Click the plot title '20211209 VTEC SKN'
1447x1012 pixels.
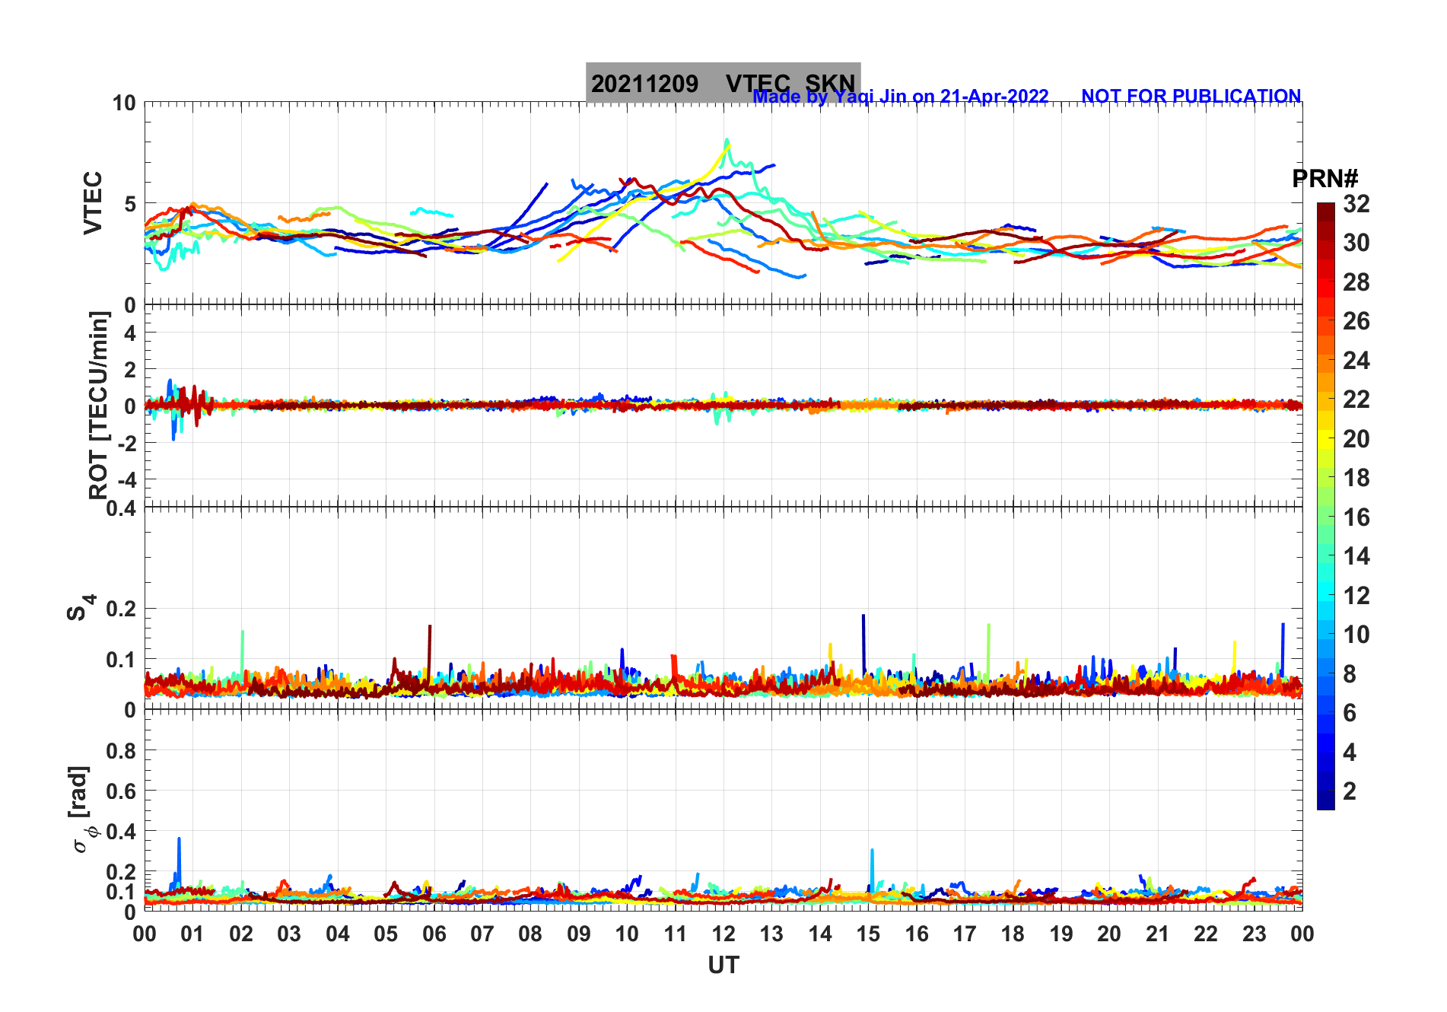click(x=723, y=83)
